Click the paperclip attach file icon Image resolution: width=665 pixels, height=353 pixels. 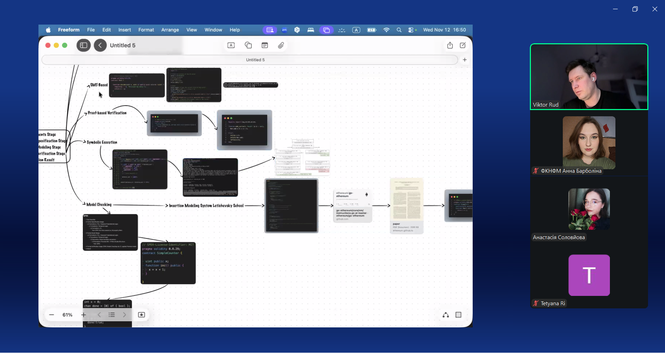(281, 45)
